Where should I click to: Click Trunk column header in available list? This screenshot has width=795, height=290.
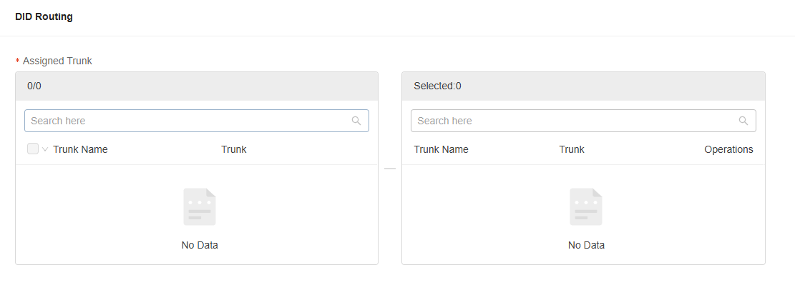(x=234, y=149)
